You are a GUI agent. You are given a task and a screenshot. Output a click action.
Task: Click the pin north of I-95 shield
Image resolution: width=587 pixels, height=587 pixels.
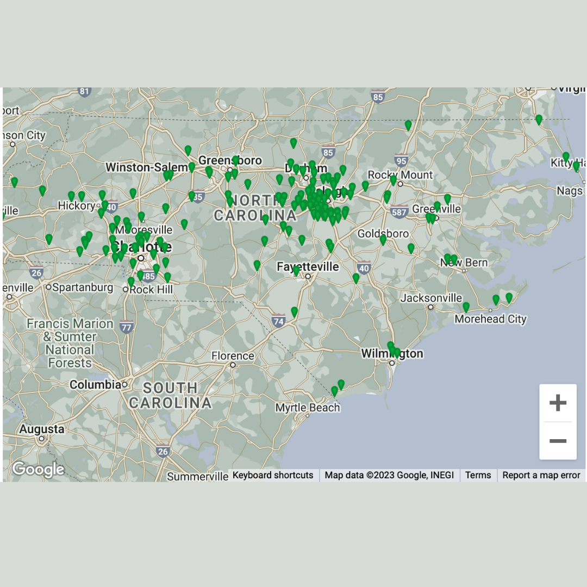coord(408,125)
